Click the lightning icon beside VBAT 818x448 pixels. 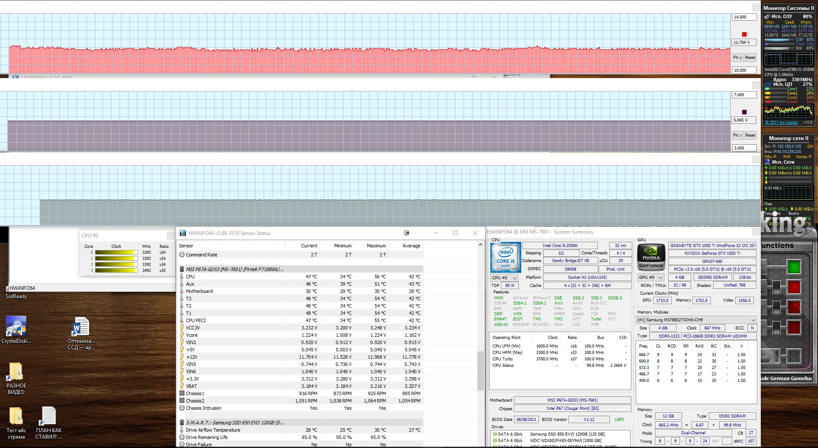[x=182, y=386]
